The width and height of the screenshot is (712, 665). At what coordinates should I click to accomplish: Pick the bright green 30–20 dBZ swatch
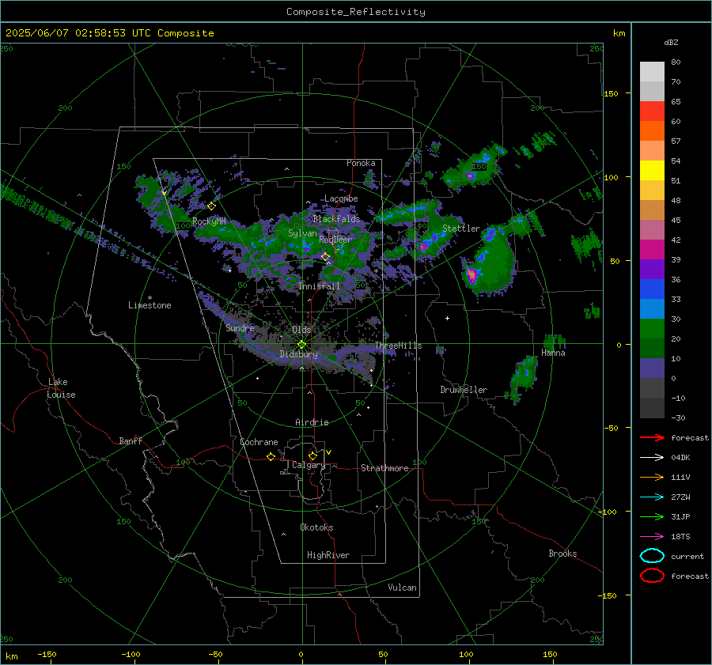coord(652,329)
